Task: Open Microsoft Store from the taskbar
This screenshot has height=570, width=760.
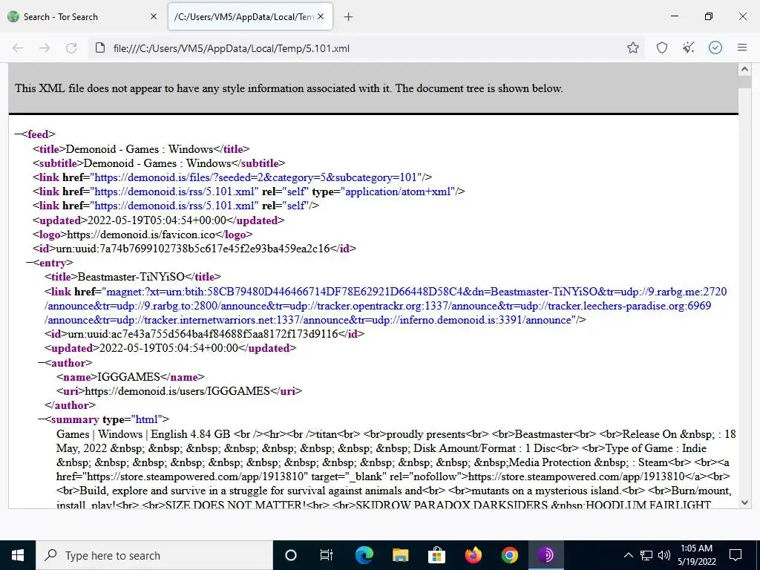Action: (436, 555)
